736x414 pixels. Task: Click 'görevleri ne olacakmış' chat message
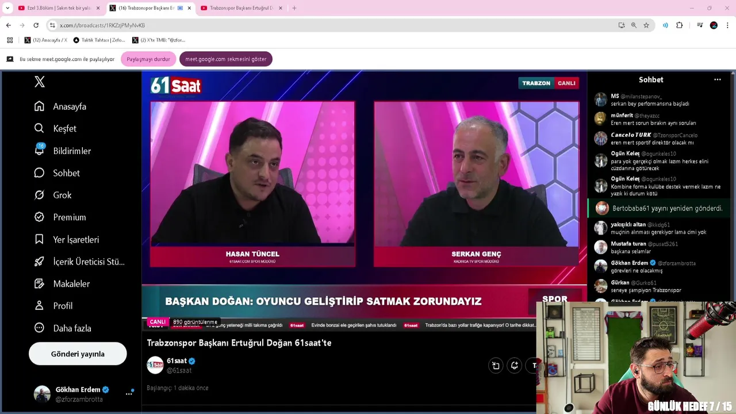(x=637, y=271)
